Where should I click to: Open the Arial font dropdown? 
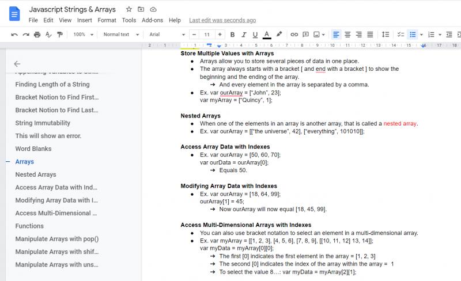(167, 35)
